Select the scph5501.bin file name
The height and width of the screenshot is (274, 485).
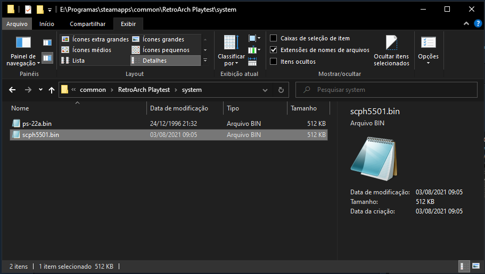40,135
